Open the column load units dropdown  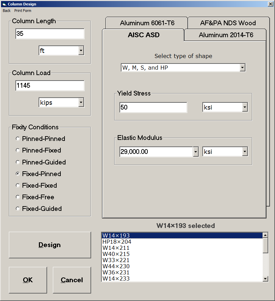pyautogui.click(x=81, y=102)
